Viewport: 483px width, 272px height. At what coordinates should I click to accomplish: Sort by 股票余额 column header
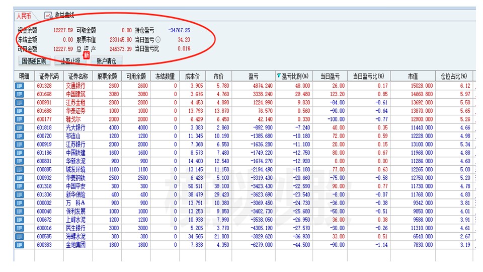(x=107, y=76)
